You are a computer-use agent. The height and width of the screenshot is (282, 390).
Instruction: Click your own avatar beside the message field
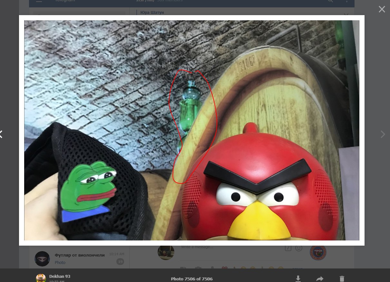point(166,252)
